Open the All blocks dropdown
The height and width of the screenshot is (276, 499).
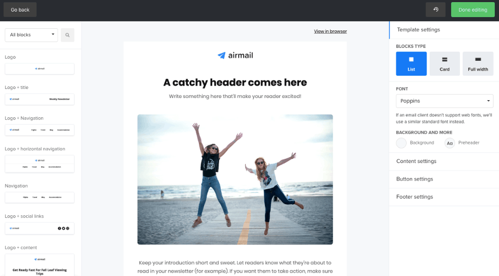pyautogui.click(x=31, y=35)
